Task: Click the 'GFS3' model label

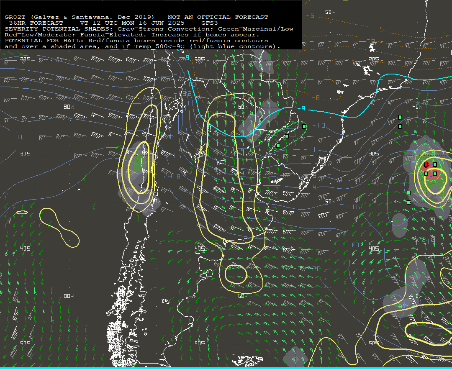Action: [210, 23]
